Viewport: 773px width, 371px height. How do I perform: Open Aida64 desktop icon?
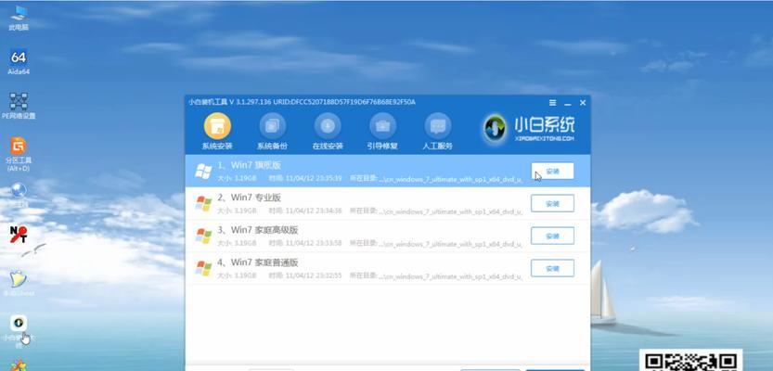[x=19, y=61]
